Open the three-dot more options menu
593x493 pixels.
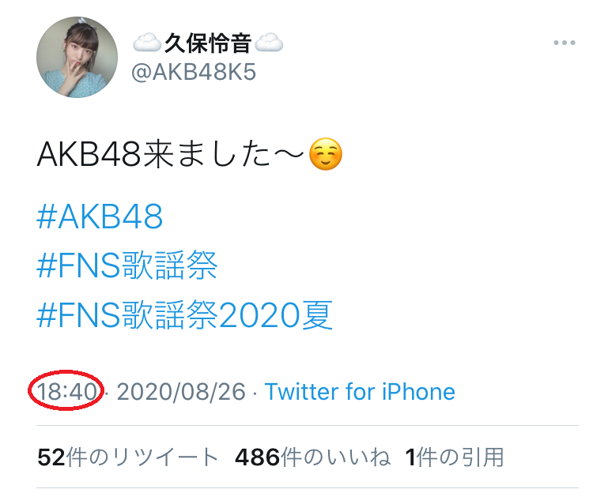(x=565, y=43)
